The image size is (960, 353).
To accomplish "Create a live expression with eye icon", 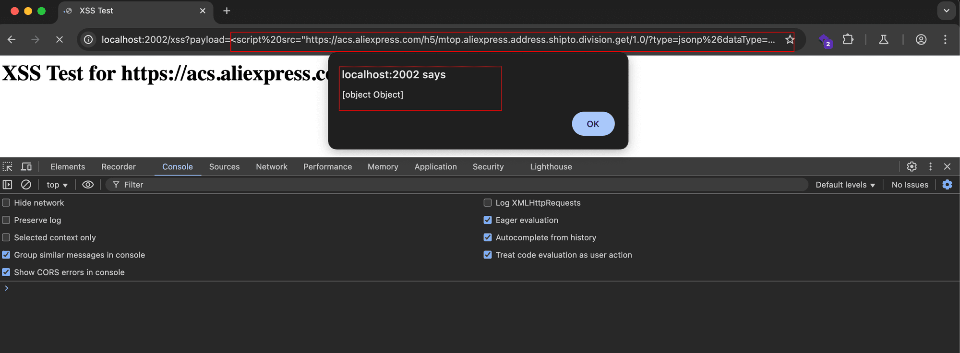I will pos(88,185).
